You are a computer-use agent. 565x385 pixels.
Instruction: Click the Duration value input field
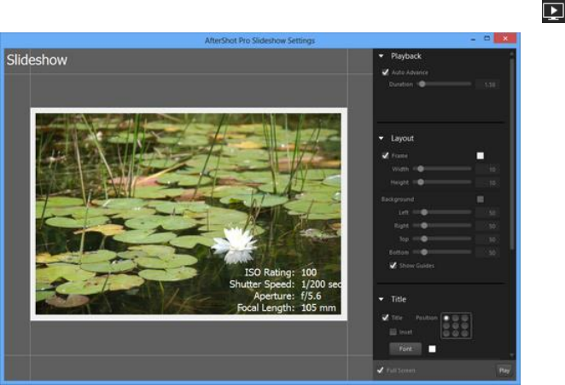(488, 85)
